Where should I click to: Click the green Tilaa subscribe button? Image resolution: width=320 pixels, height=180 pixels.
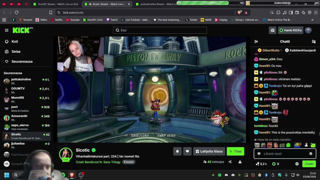click(235, 151)
